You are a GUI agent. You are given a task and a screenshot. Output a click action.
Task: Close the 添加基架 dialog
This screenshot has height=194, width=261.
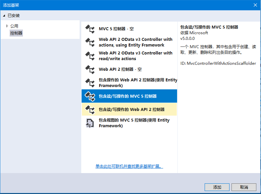255,5
